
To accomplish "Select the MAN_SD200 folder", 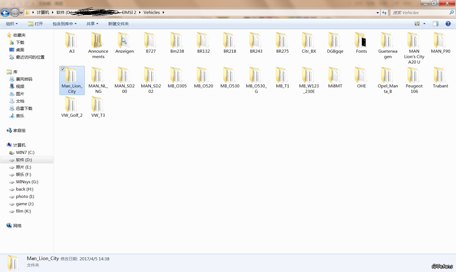I will pos(124,80).
